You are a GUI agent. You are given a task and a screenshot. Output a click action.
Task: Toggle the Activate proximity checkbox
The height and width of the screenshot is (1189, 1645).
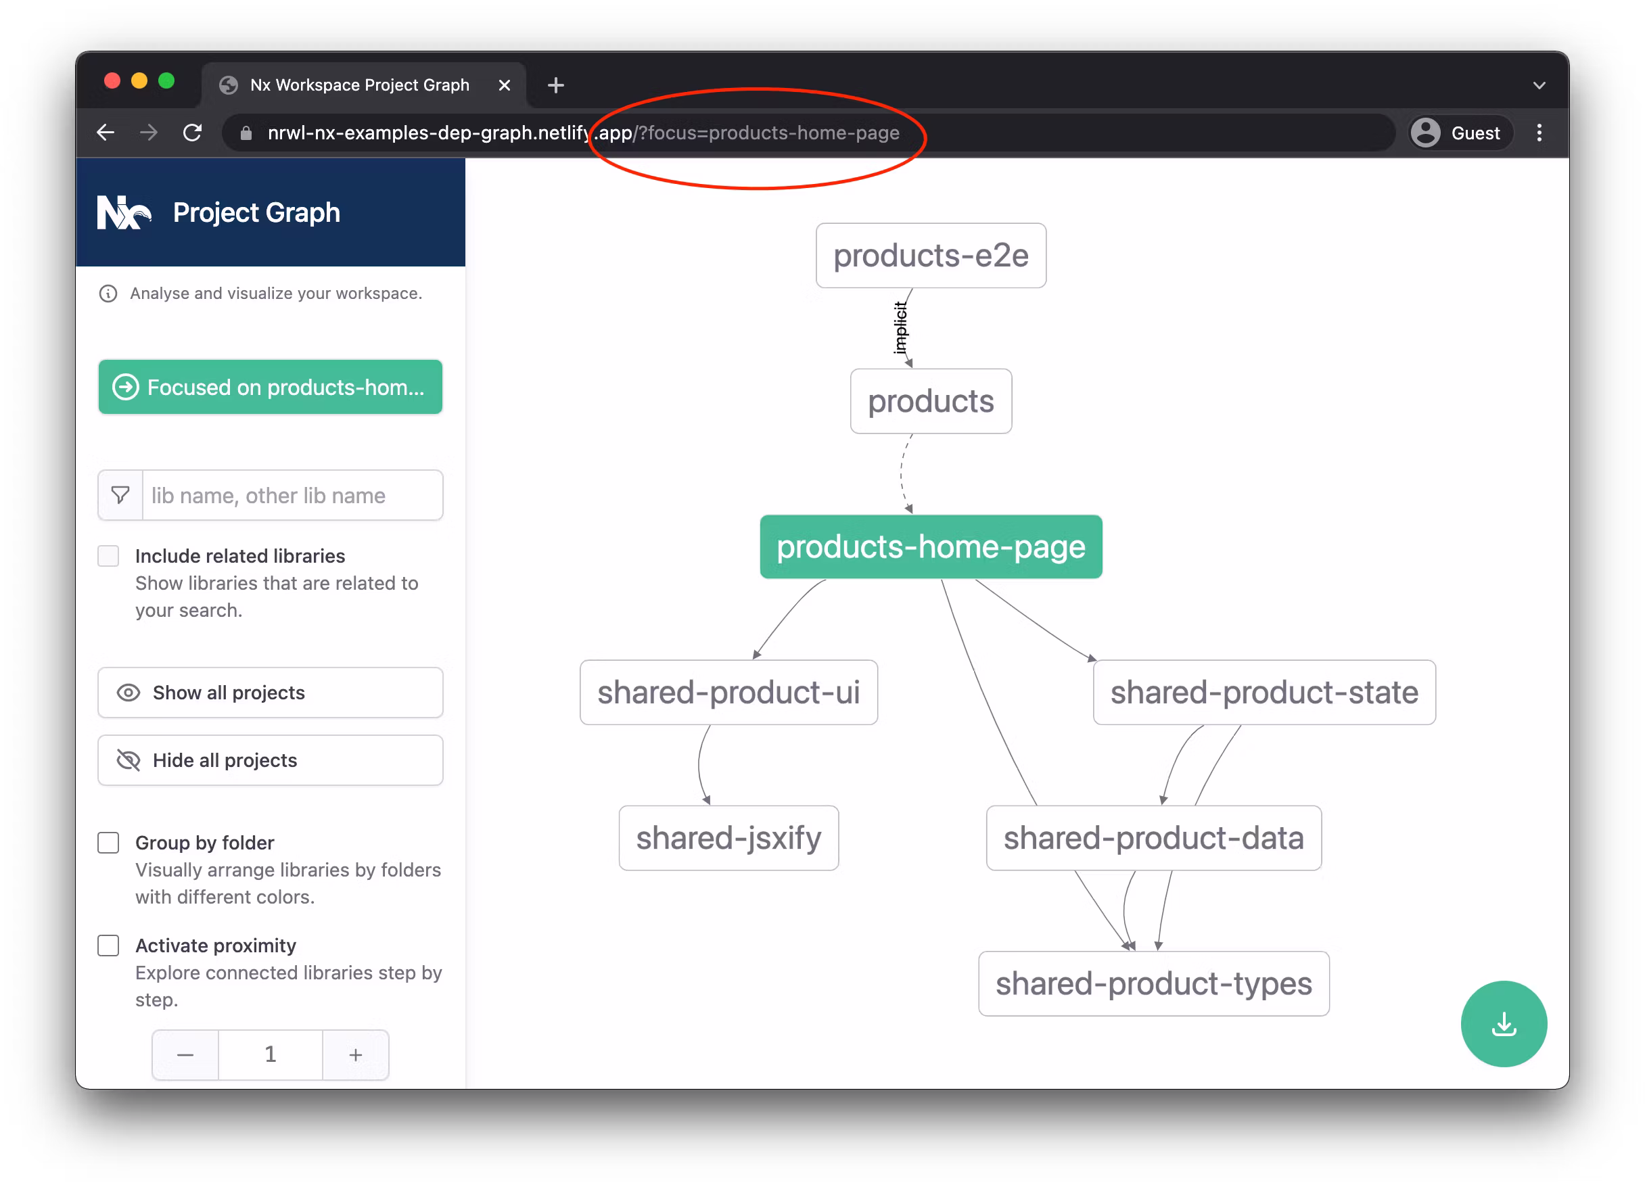point(109,946)
